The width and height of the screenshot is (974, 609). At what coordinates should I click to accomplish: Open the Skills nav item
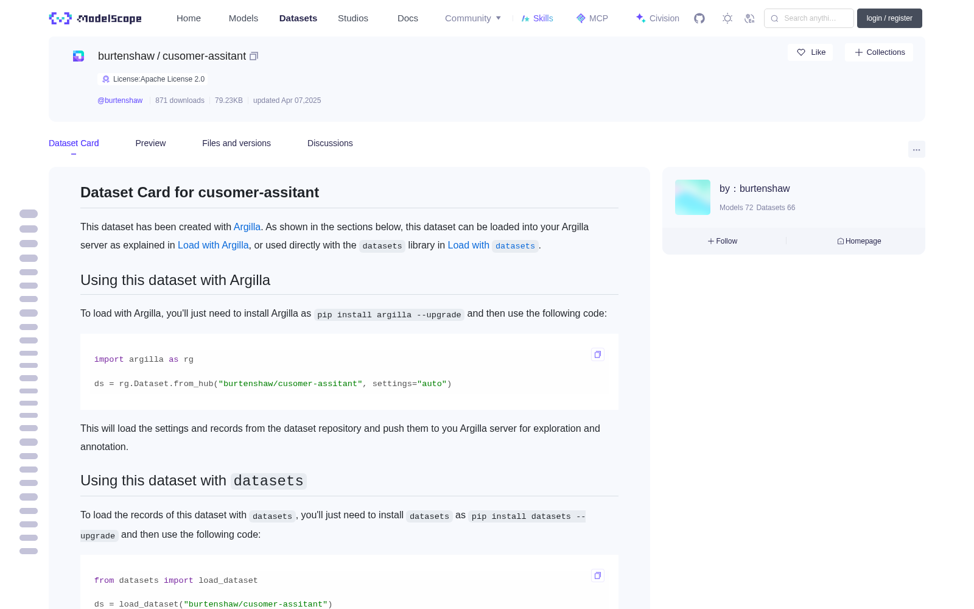point(538,18)
